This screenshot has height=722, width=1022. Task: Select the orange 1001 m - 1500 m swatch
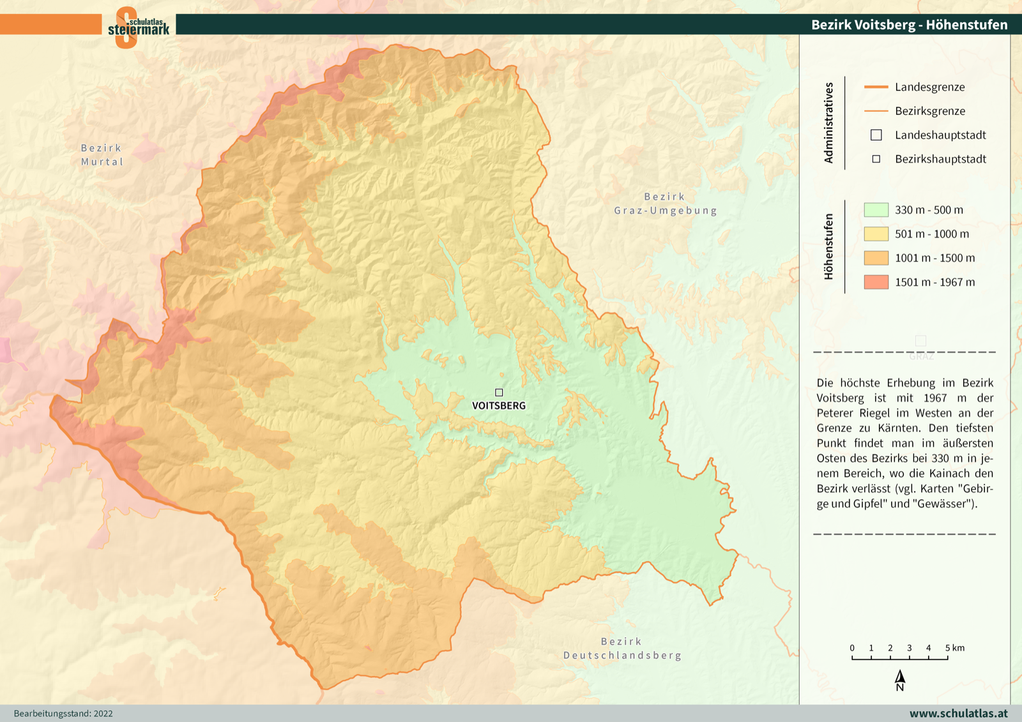(x=876, y=258)
